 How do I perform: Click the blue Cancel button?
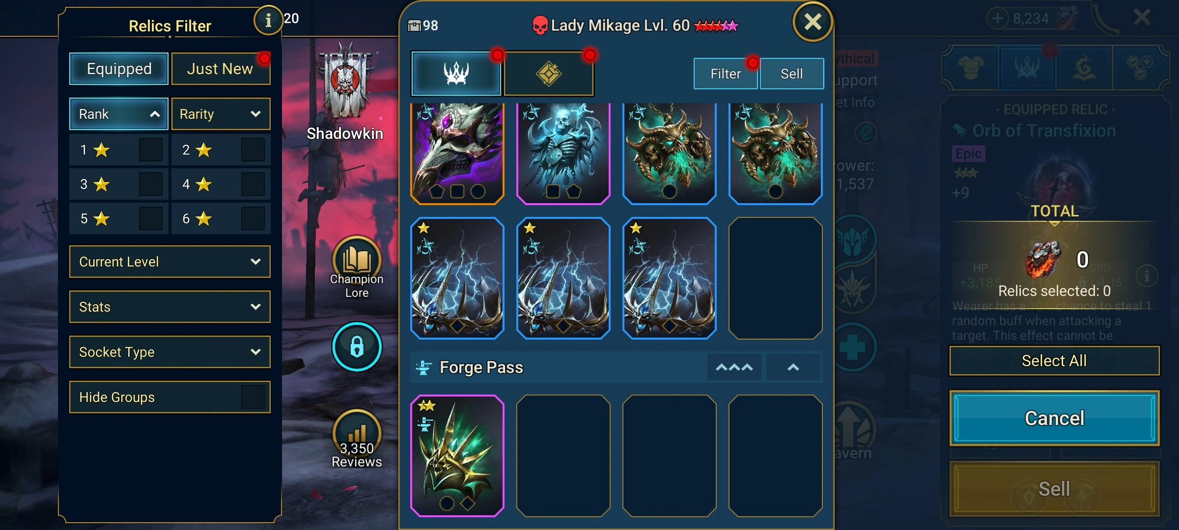click(1054, 418)
